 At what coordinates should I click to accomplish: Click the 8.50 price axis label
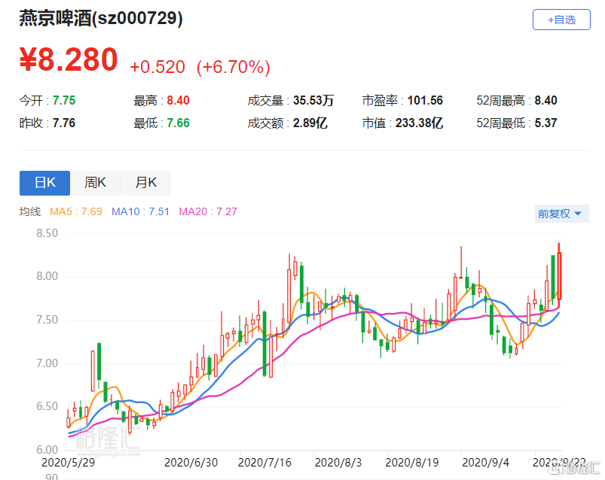(x=47, y=233)
